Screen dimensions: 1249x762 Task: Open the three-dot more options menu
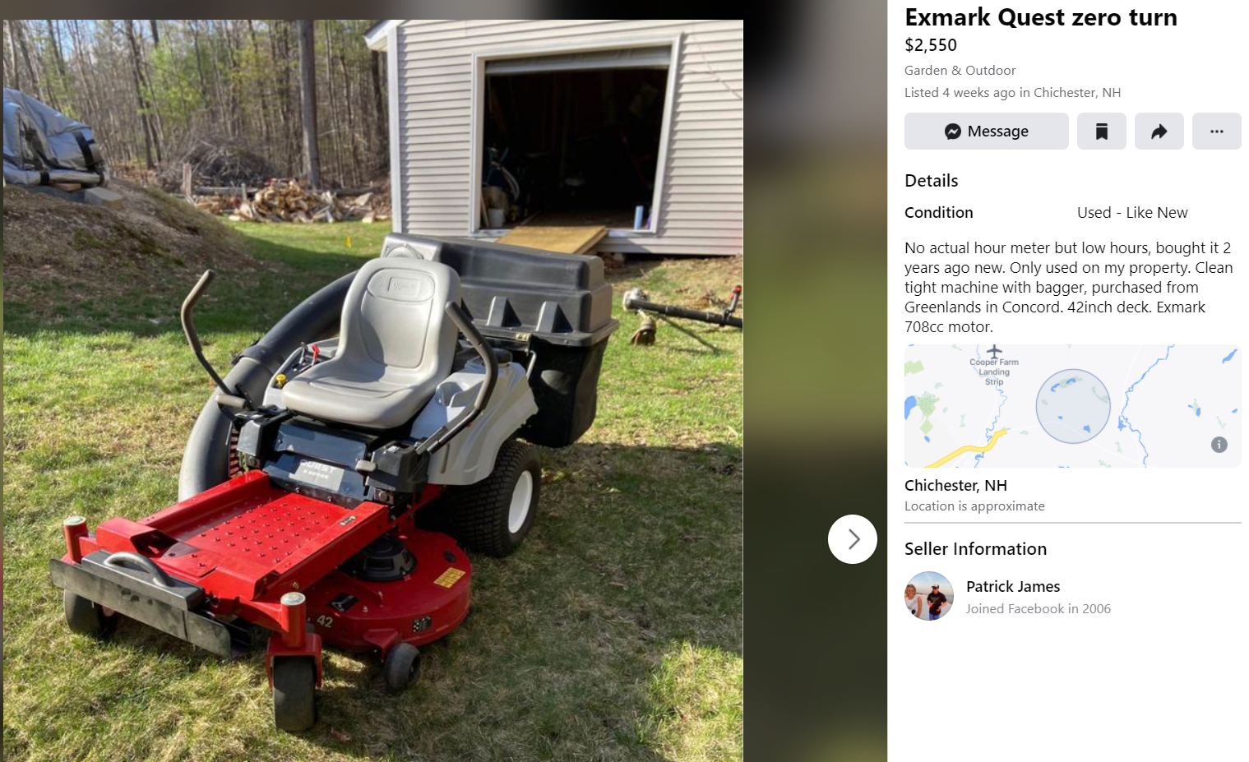pos(1216,132)
